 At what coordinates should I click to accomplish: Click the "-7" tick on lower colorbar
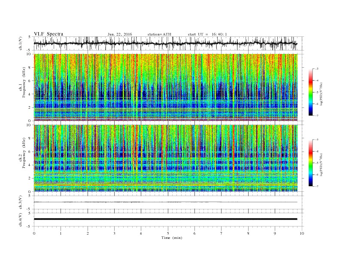coord(316,186)
